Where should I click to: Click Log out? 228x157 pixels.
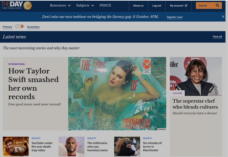click(156, 6)
